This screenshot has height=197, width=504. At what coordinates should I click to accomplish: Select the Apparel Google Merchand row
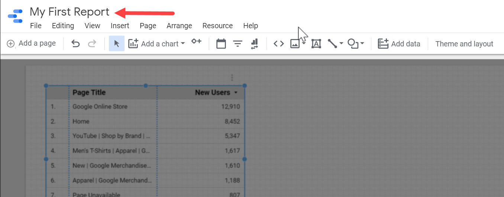click(145, 180)
